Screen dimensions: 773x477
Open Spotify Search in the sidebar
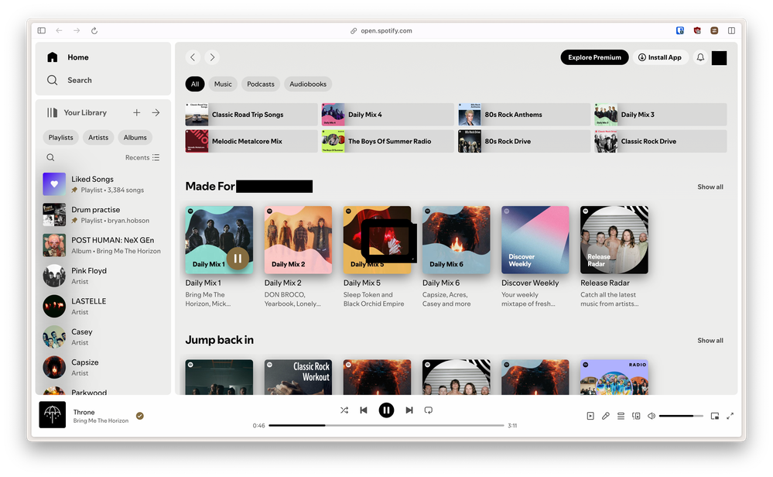[70, 80]
